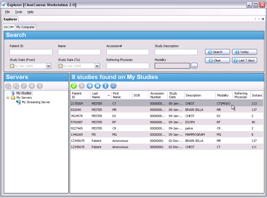Select My Streaming Server in the tree
The width and height of the screenshot is (267, 198).
point(36,102)
